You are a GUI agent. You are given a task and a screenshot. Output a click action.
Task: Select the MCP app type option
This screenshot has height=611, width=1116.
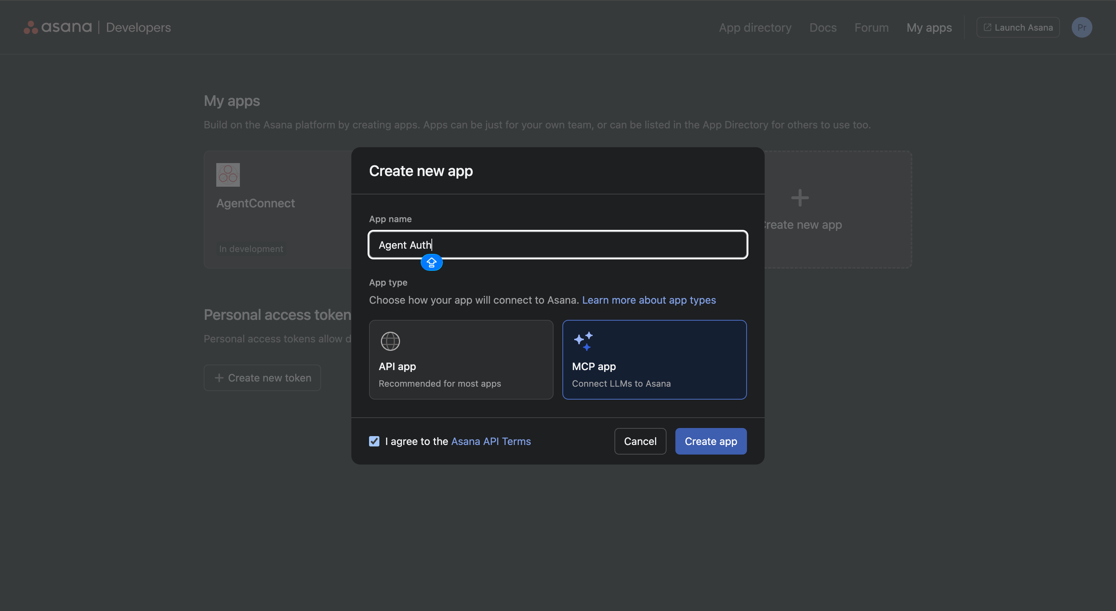pos(654,360)
